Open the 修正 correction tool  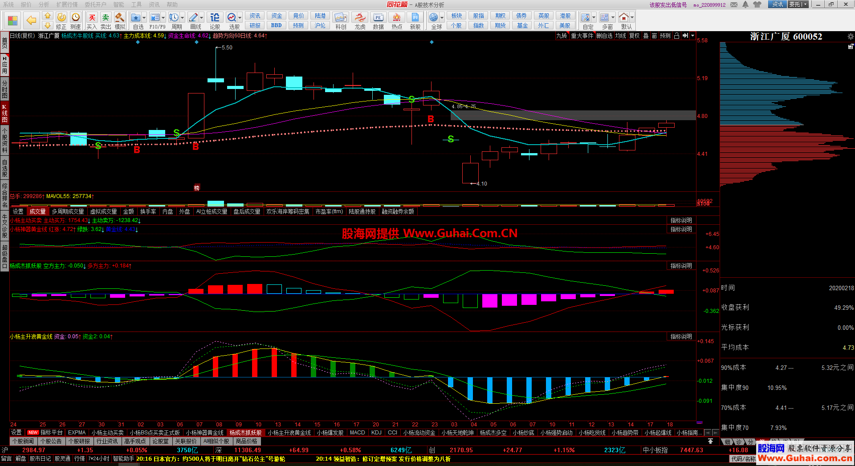61,20
